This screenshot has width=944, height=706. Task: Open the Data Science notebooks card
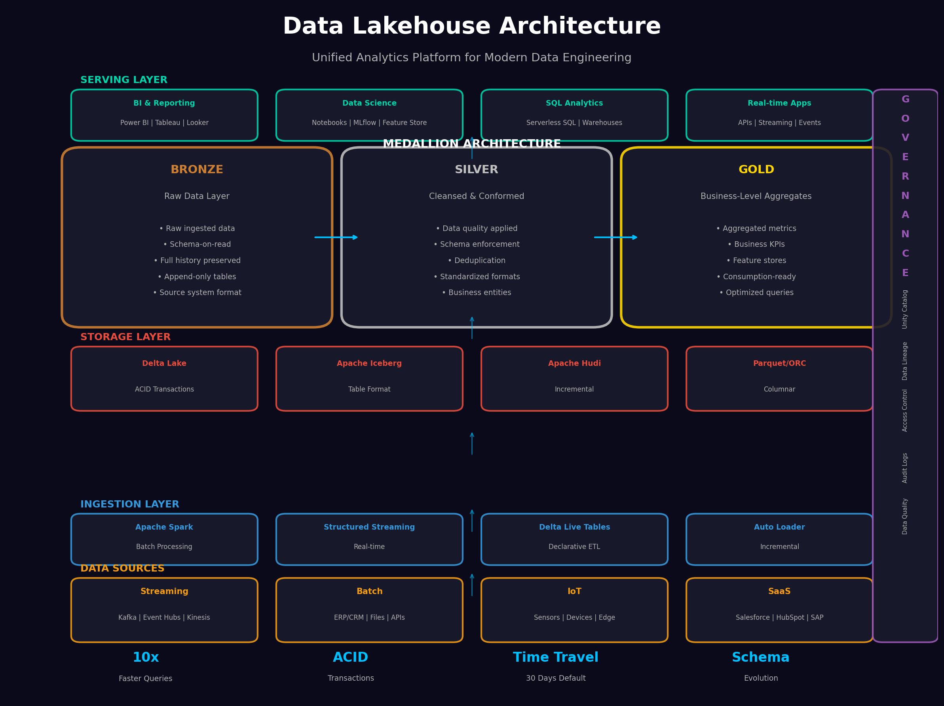(369, 115)
